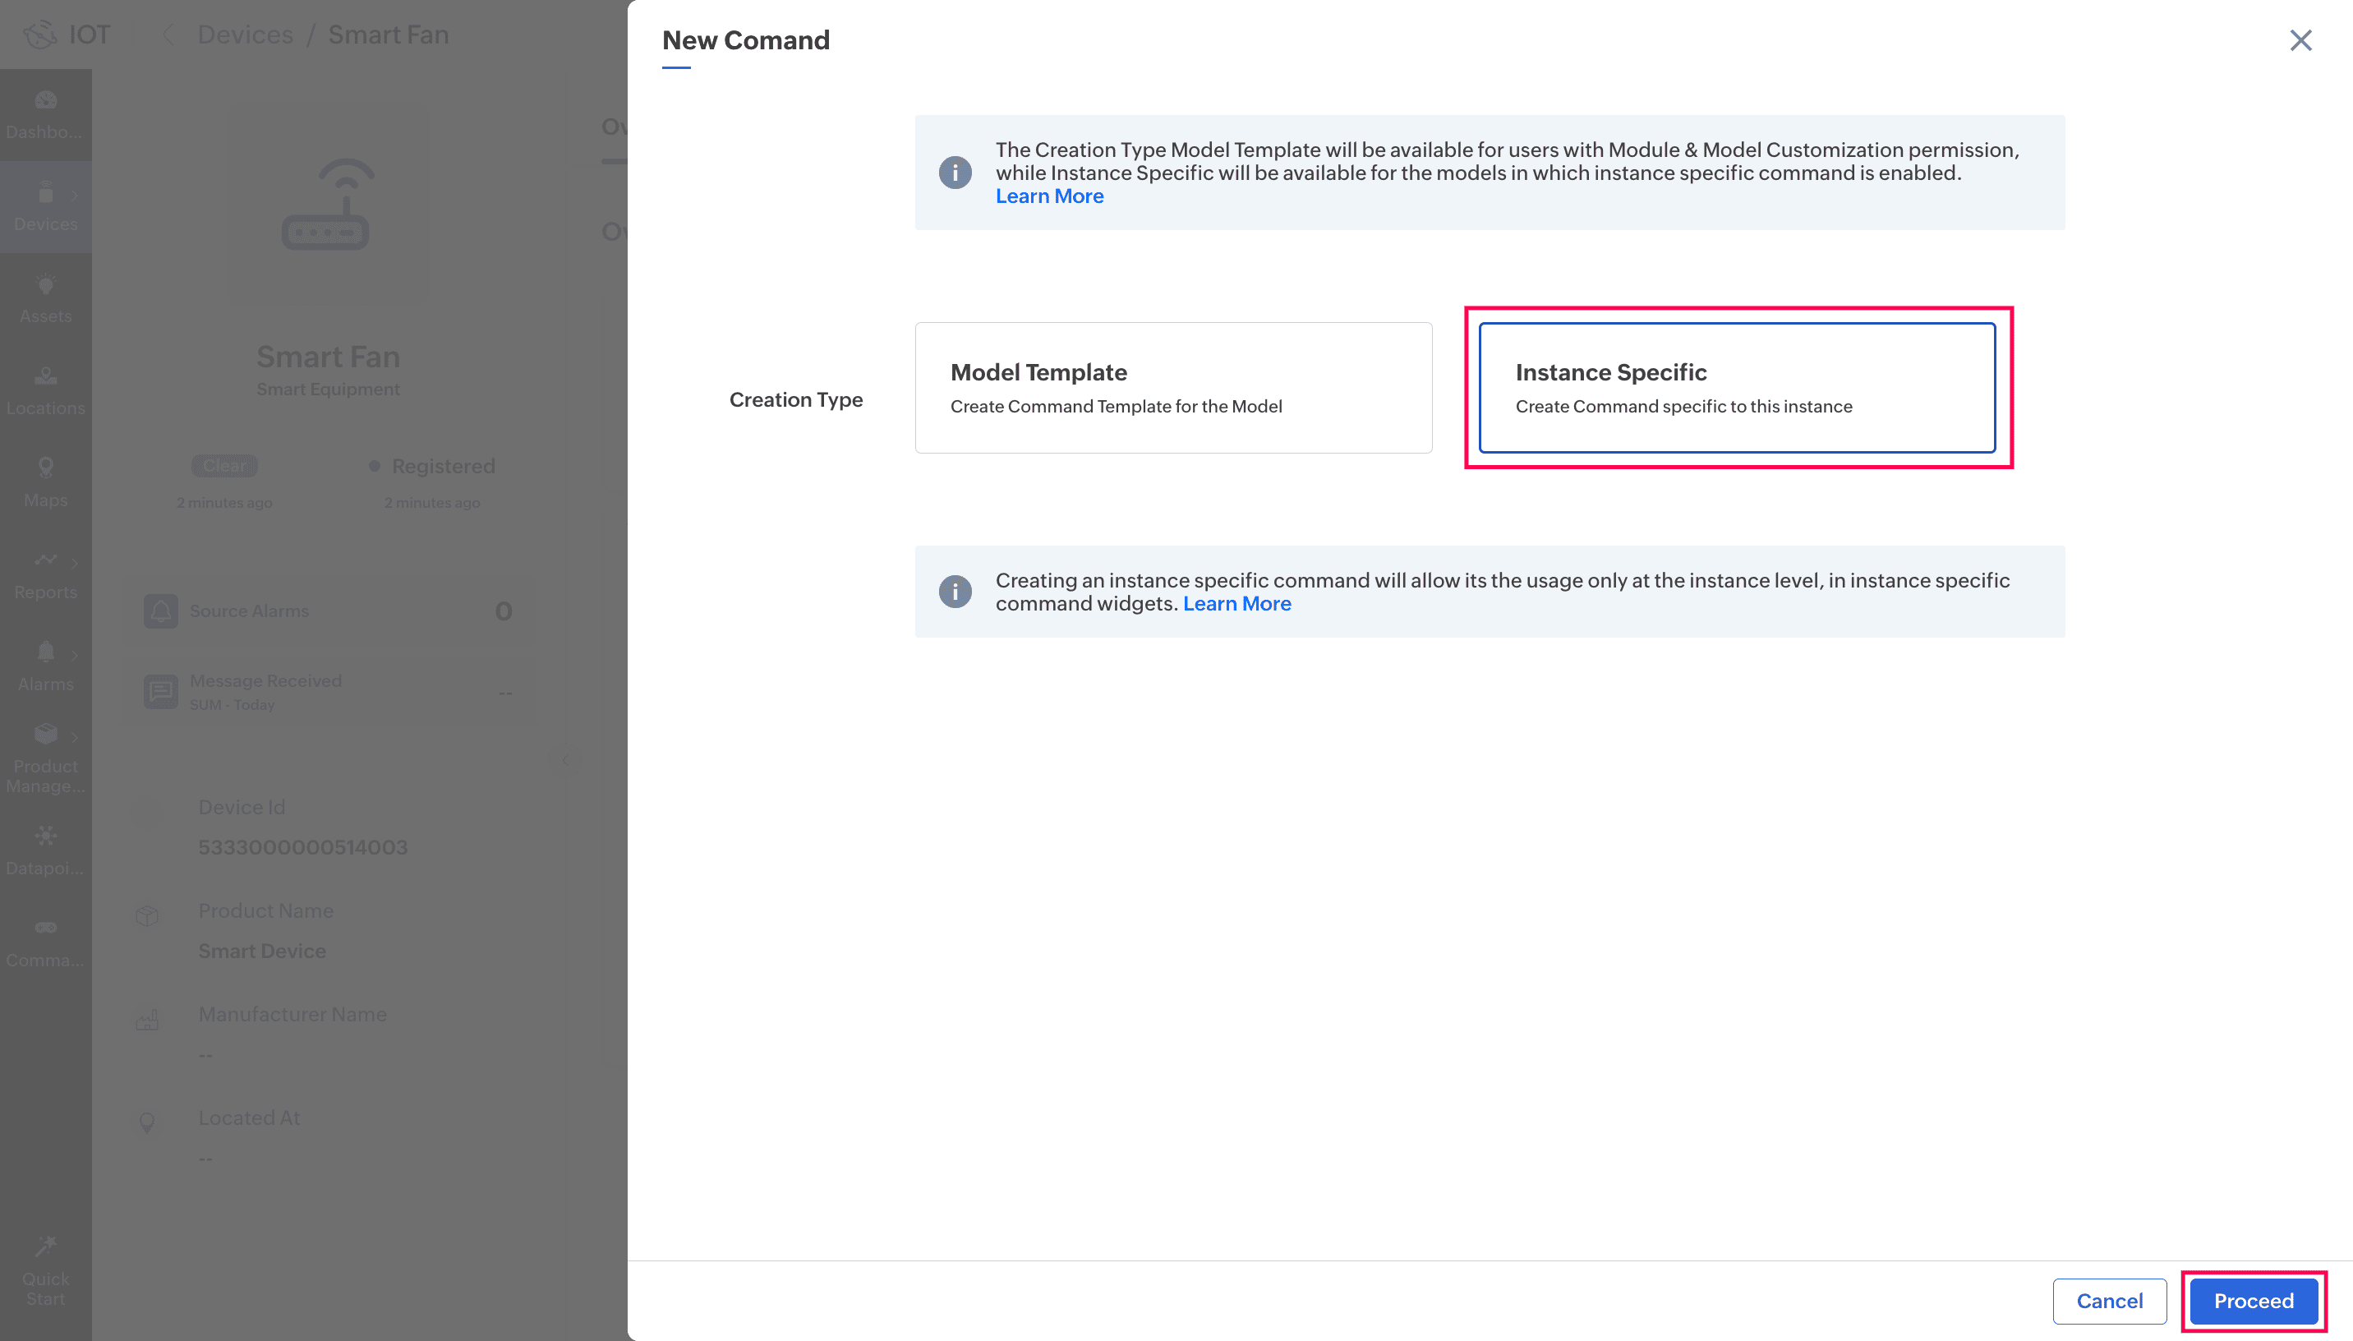Click the top info icon

955,173
